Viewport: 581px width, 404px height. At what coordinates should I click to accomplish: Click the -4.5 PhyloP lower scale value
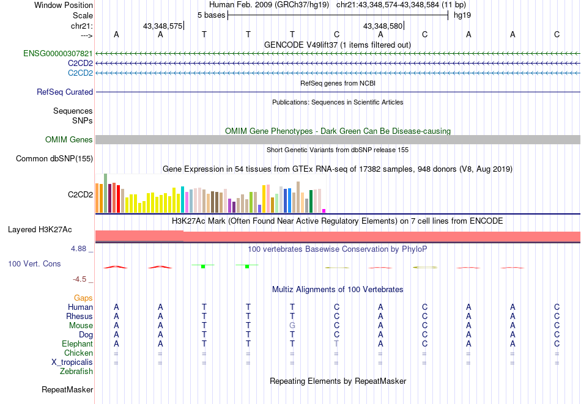80,279
